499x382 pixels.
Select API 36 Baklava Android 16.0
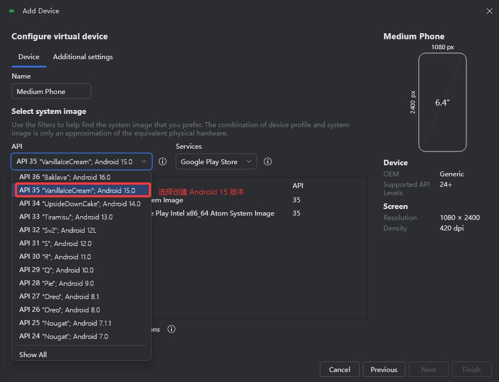pyautogui.click(x=81, y=177)
